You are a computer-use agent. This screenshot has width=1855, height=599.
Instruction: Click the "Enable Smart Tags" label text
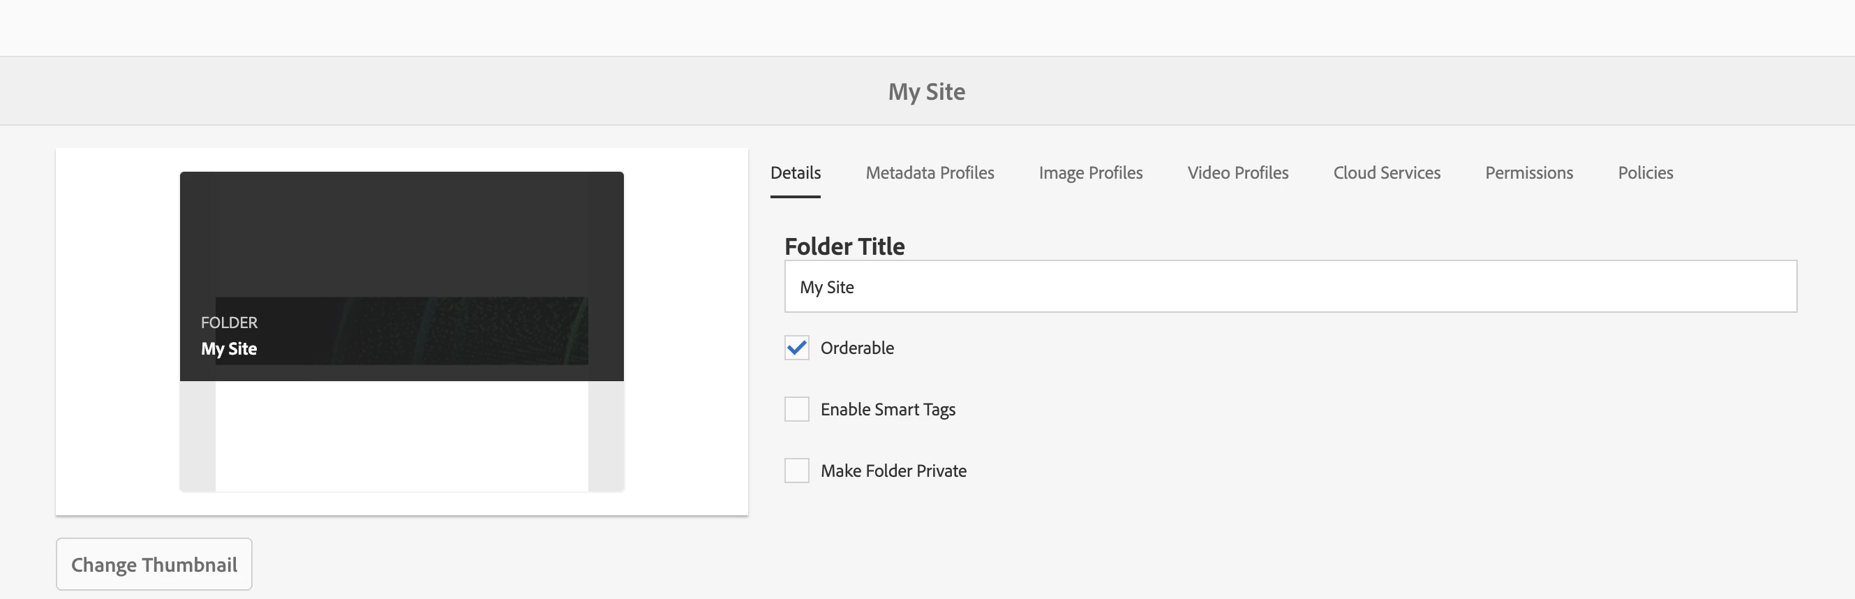(x=887, y=409)
